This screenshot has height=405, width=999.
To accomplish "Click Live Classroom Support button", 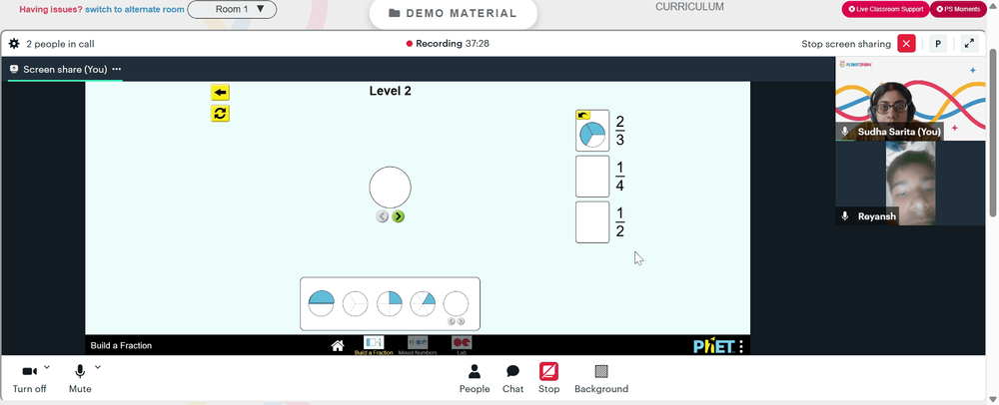I will click(885, 9).
